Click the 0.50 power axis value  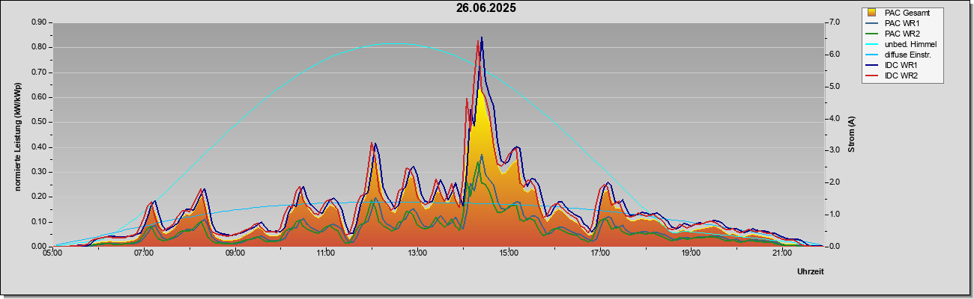click(39, 122)
